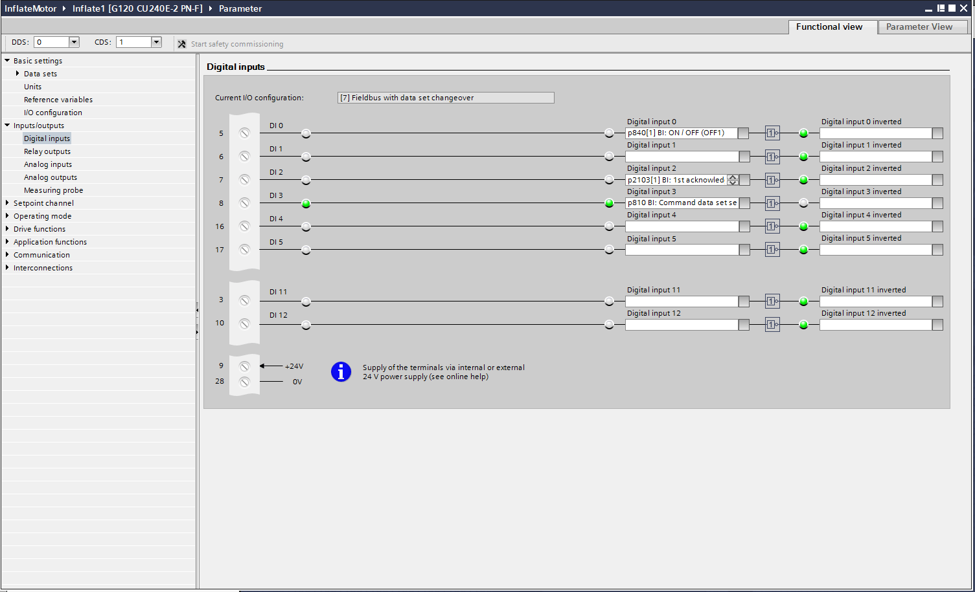The width and height of the screenshot is (975, 592).
Task: Open the CDS dropdown
Action: click(156, 42)
